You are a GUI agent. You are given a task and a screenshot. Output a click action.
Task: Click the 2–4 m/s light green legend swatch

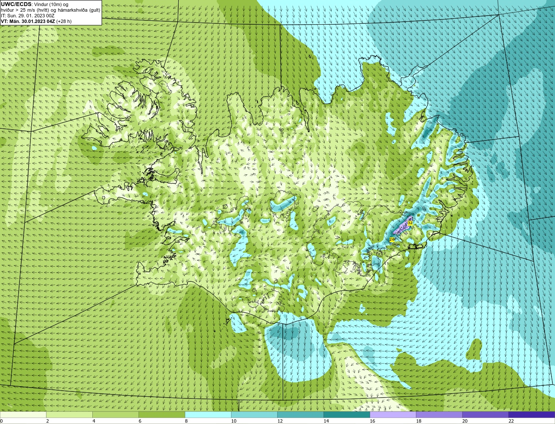(x=69, y=414)
